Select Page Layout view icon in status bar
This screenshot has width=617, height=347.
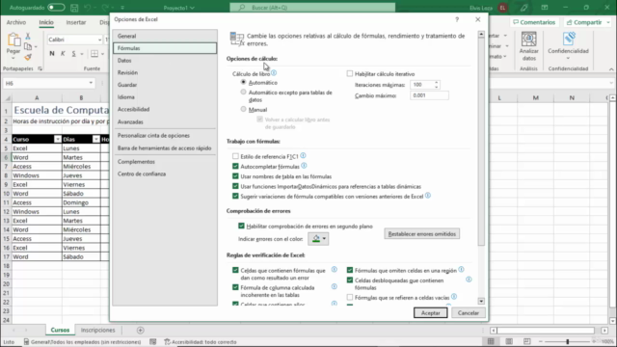pos(509,341)
